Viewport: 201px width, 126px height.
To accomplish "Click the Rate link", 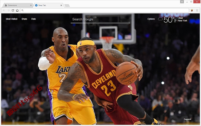I will coord(34,19).
